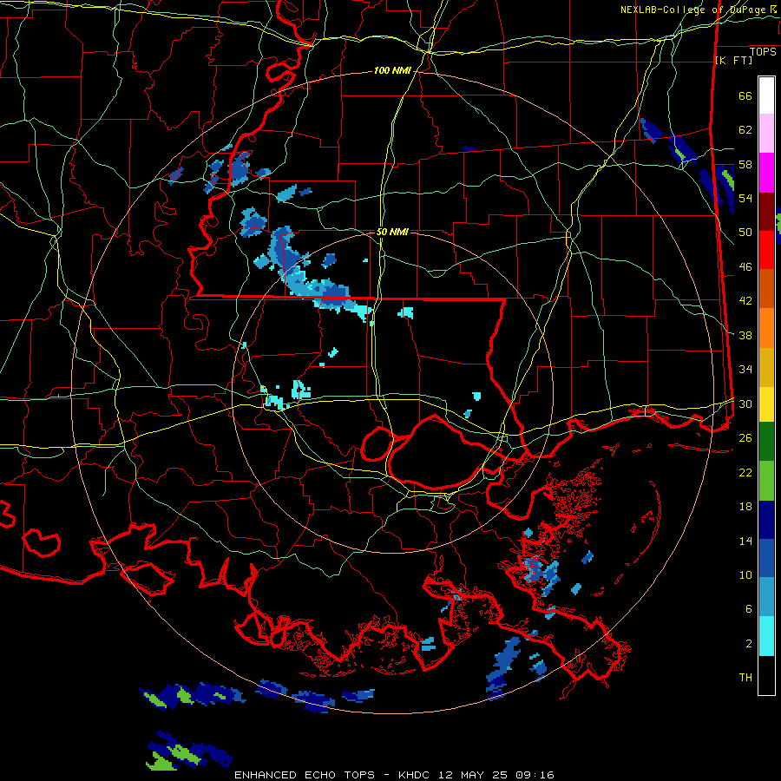
Task: Click the legend value 14
Action: tap(745, 541)
